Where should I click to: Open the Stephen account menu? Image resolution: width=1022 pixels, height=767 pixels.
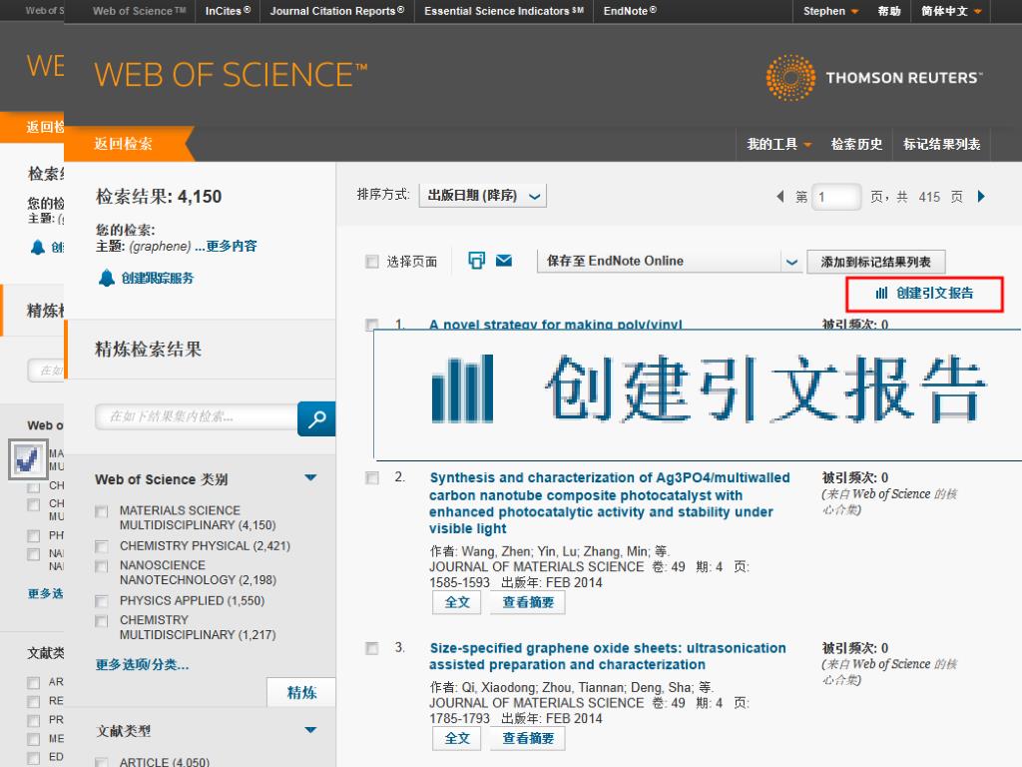(831, 11)
